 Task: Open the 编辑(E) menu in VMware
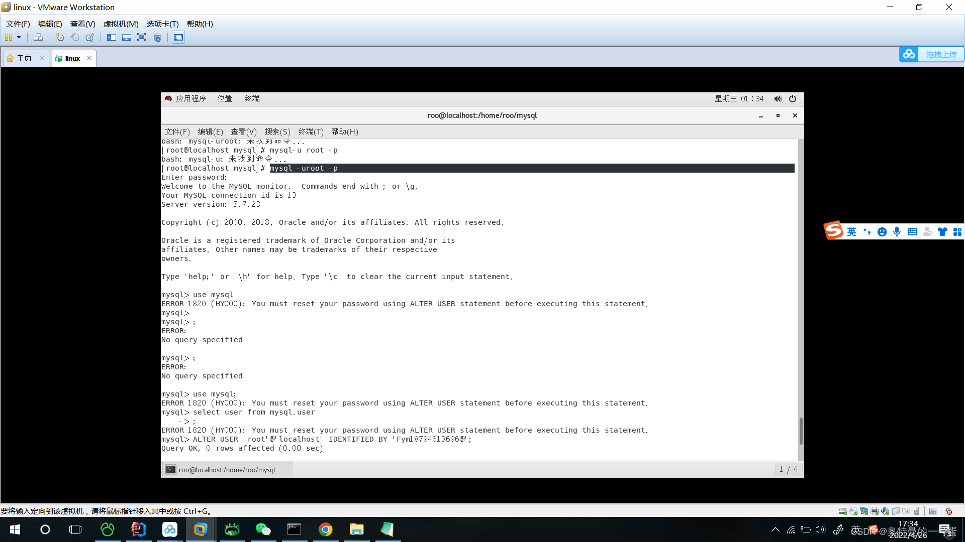(x=50, y=24)
